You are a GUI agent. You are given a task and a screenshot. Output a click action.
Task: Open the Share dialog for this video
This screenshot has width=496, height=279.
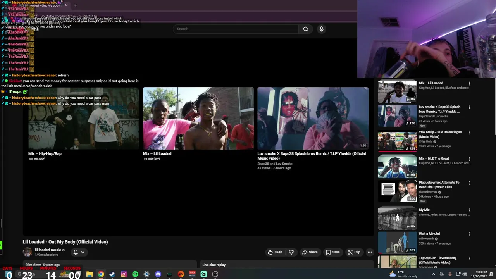(x=310, y=252)
